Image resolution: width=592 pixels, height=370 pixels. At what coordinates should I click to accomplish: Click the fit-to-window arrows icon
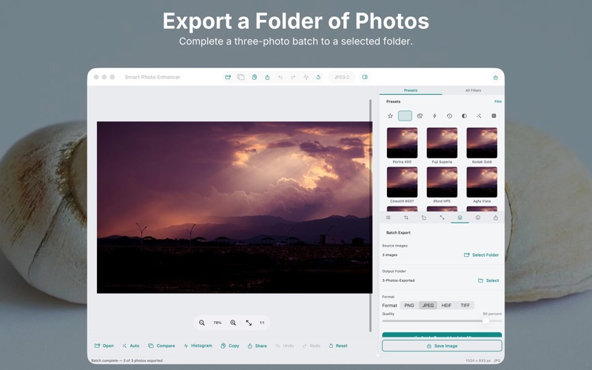[x=249, y=323]
